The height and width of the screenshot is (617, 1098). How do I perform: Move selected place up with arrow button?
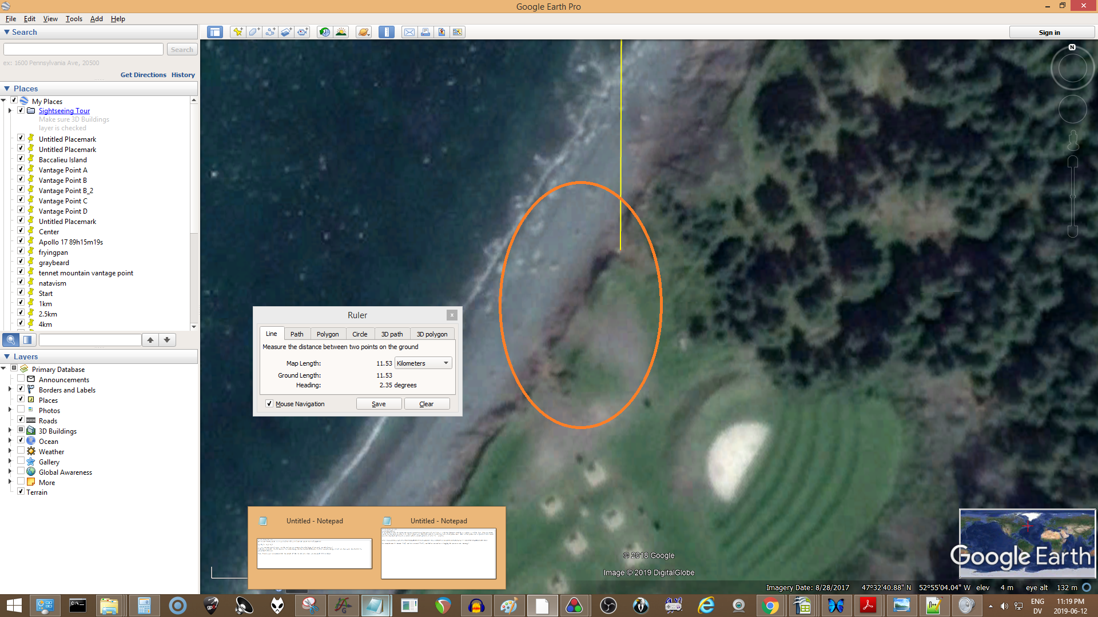tap(150, 340)
